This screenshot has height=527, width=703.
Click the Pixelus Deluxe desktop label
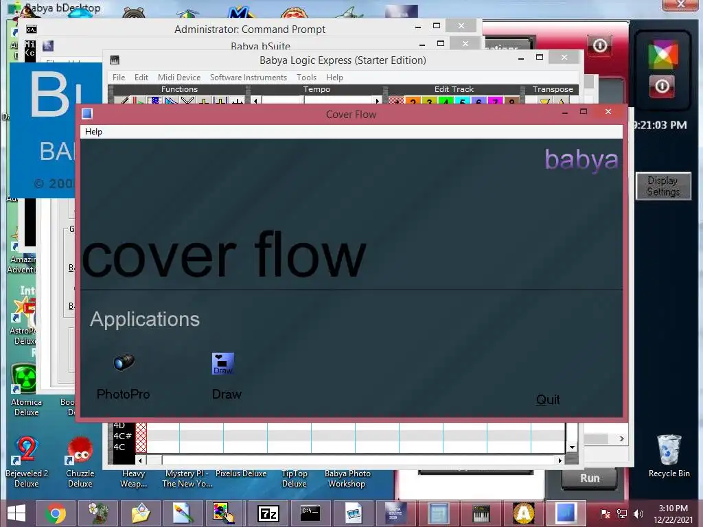pyautogui.click(x=241, y=473)
